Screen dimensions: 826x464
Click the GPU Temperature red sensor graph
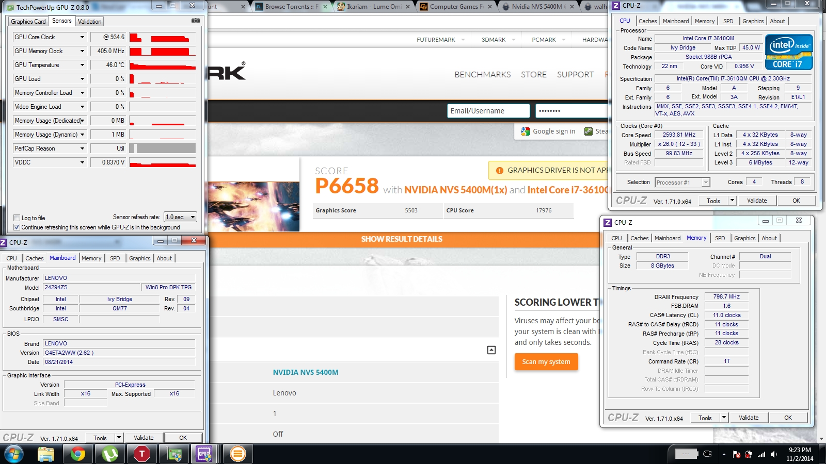163,65
